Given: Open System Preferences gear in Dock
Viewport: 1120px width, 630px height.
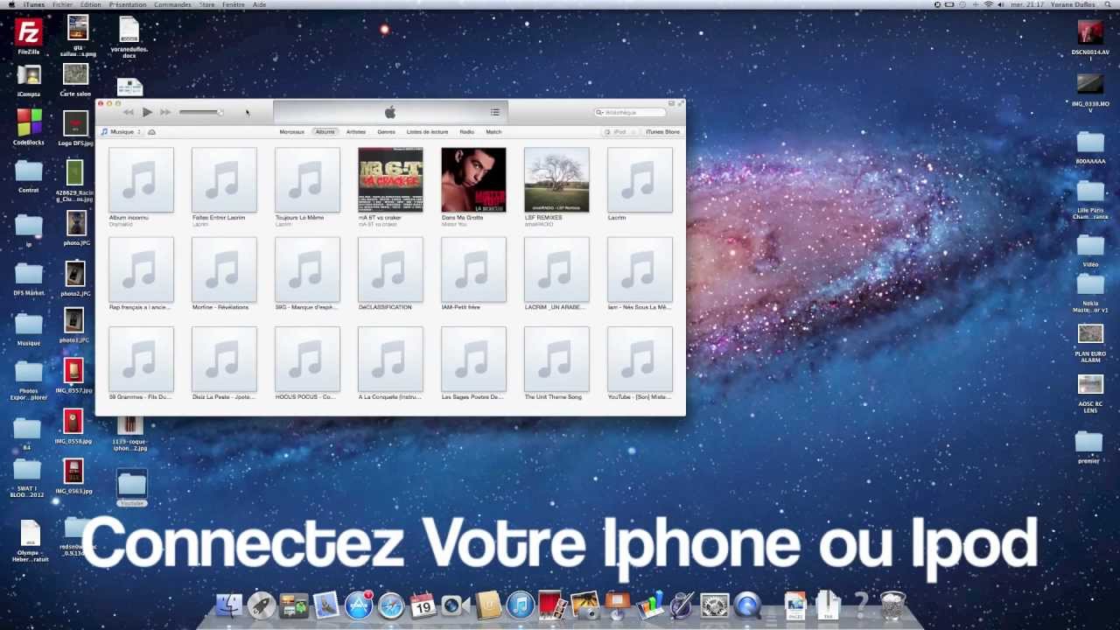Looking at the screenshot, I should pyautogui.click(x=715, y=605).
